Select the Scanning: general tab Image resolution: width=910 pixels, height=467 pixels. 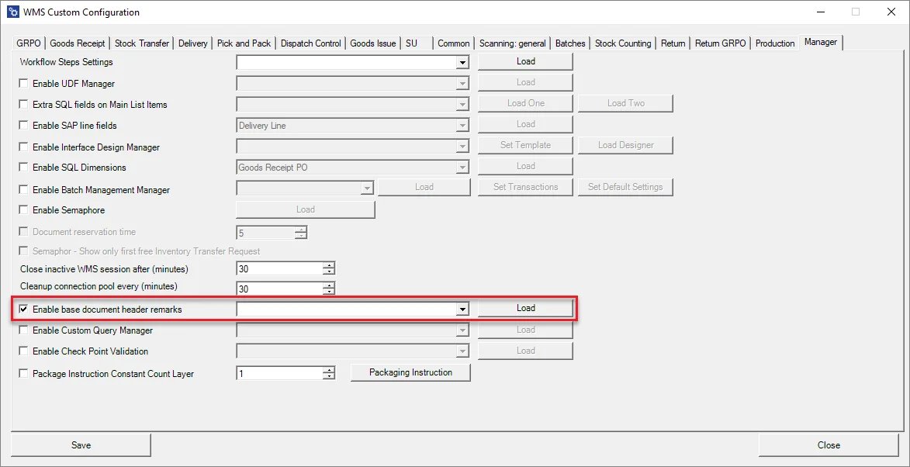click(x=512, y=43)
